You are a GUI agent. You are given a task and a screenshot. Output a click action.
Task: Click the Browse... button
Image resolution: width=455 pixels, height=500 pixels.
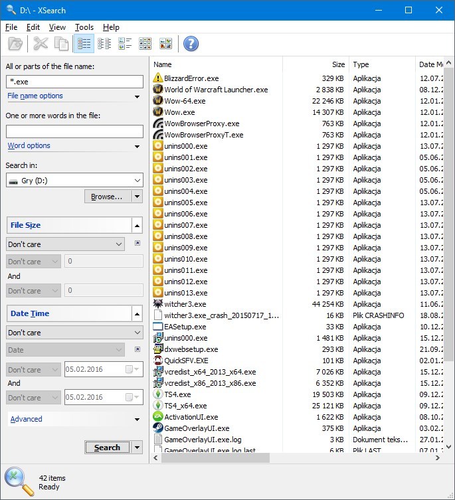(x=108, y=197)
